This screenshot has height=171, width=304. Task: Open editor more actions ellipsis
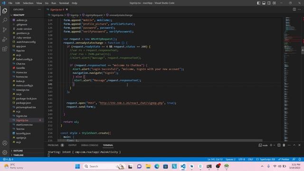tap(300, 9)
